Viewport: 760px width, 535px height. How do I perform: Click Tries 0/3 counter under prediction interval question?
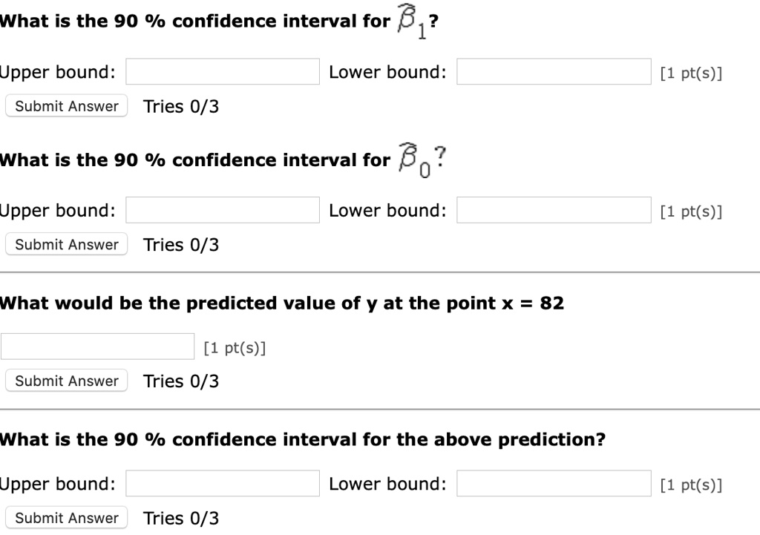181,517
